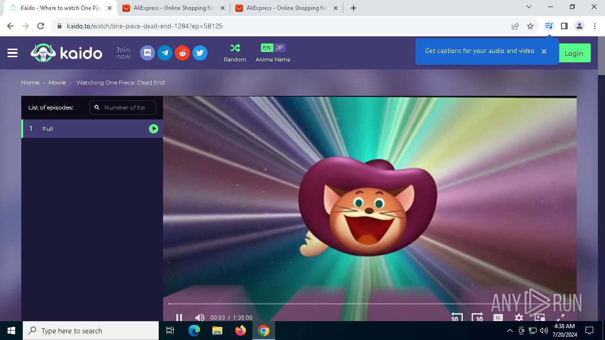Switch to second AliExpress tab
The height and width of the screenshot is (340, 605).
click(x=286, y=8)
